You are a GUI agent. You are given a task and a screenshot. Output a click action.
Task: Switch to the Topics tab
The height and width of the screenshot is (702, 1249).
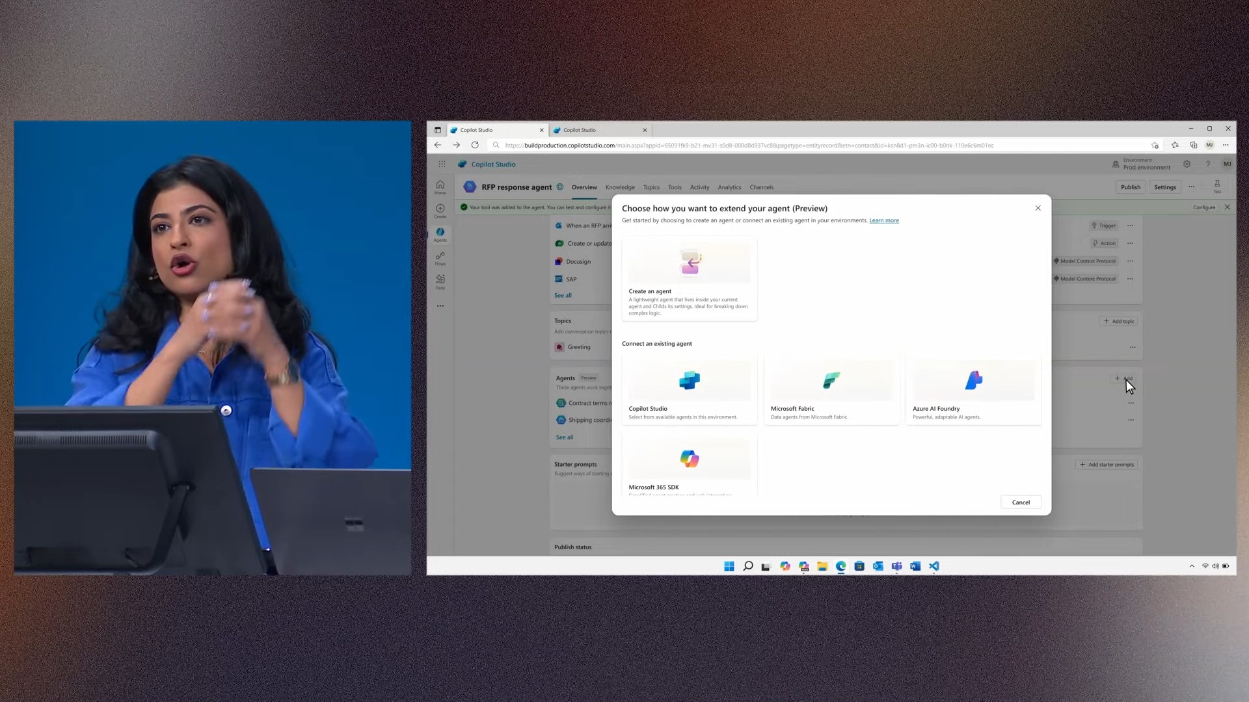[x=651, y=187]
